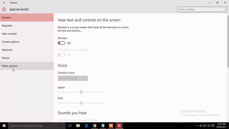Open the Action Center notifications icon

(x=213, y=126)
